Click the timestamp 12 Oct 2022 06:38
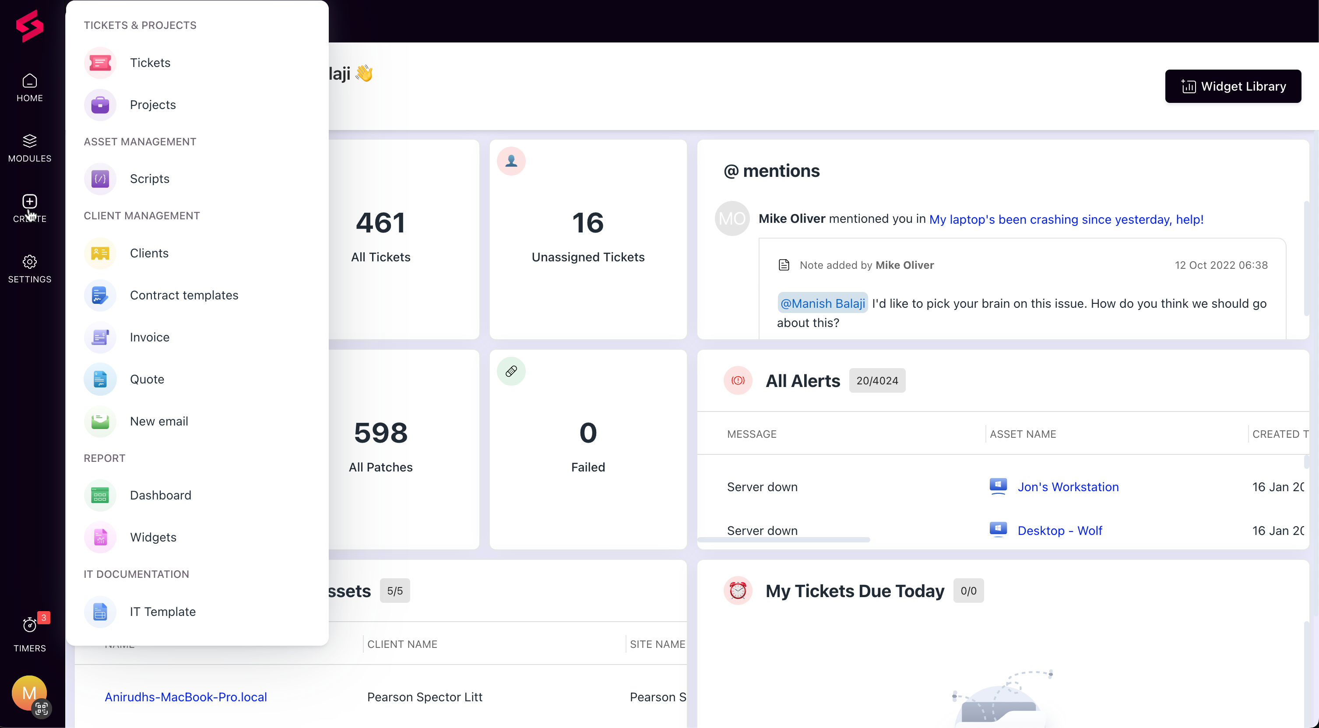Viewport: 1319px width, 728px height. 1221,265
